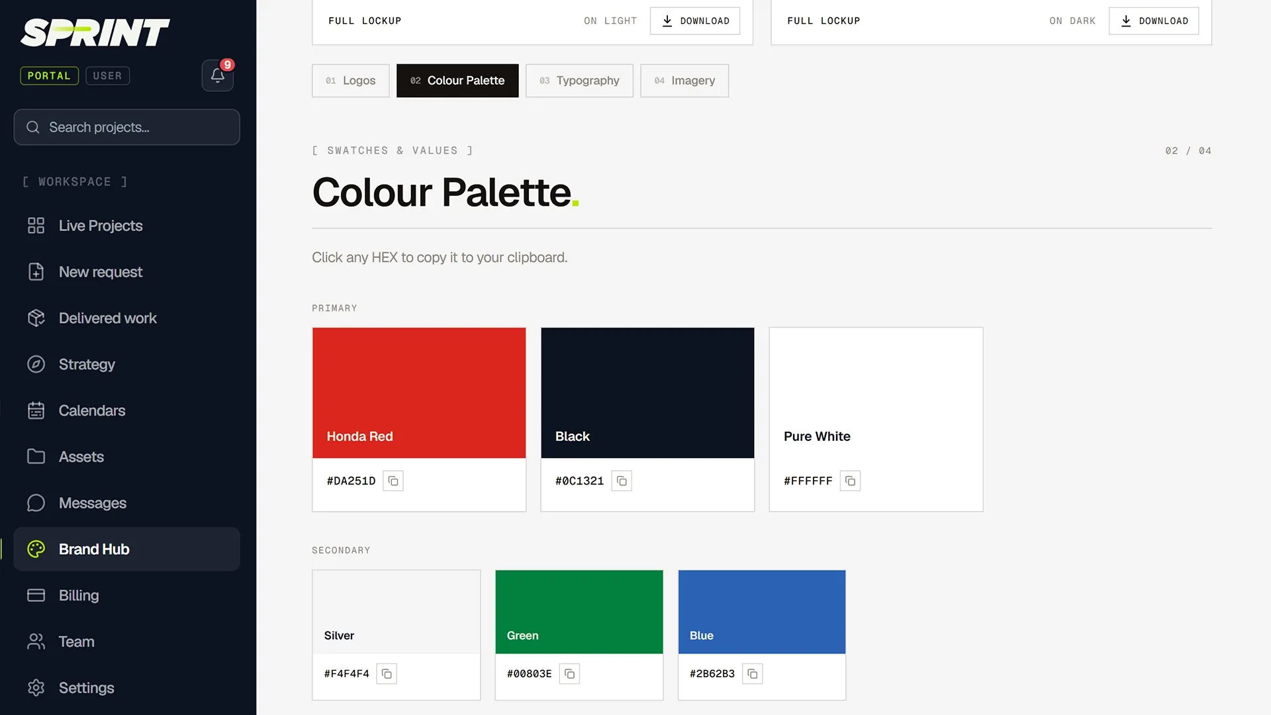This screenshot has height=715, width=1271.
Task: Download the full lockup on light
Action: tap(695, 21)
